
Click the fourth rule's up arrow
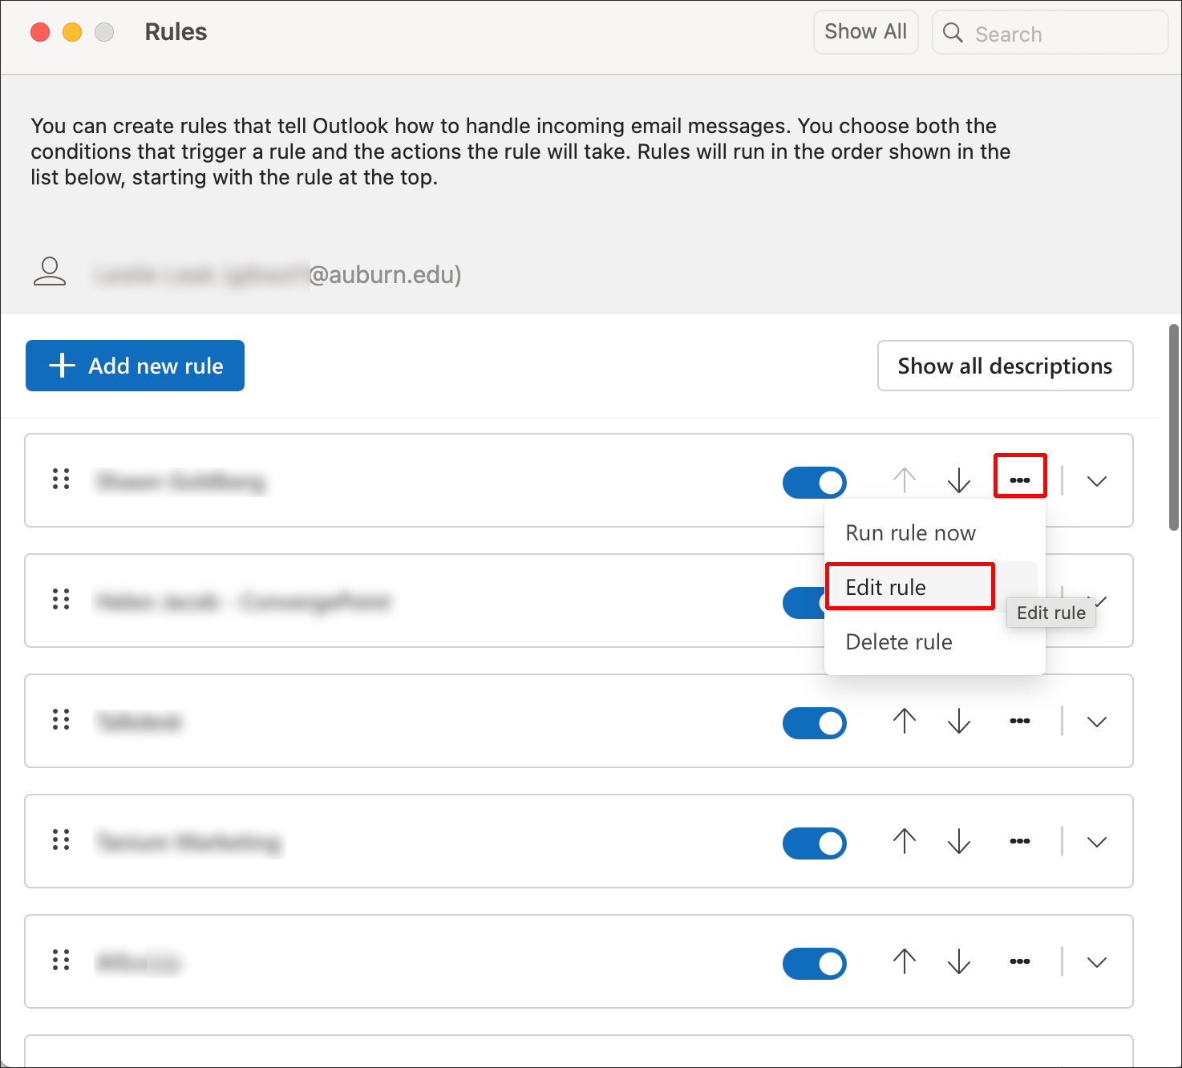[x=905, y=841]
